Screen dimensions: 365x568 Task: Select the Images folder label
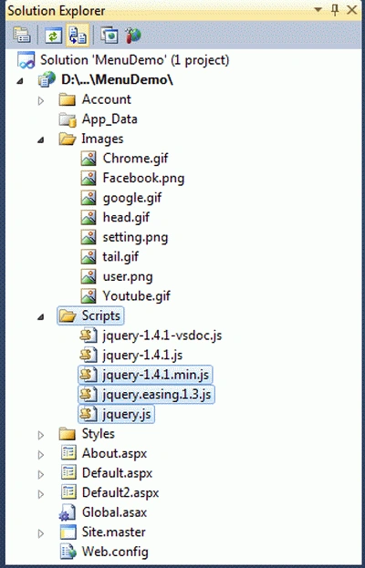coord(102,139)
